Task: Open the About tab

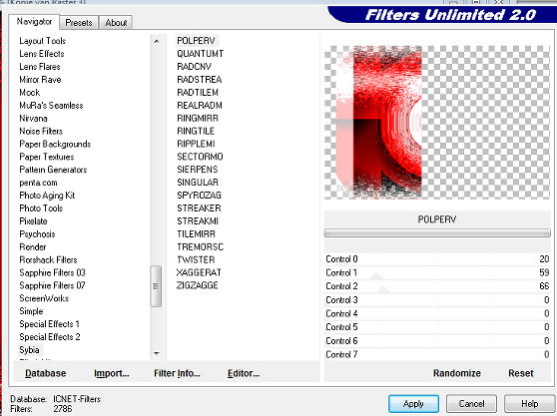Action: pyautogui.click(x=116, y=23)
